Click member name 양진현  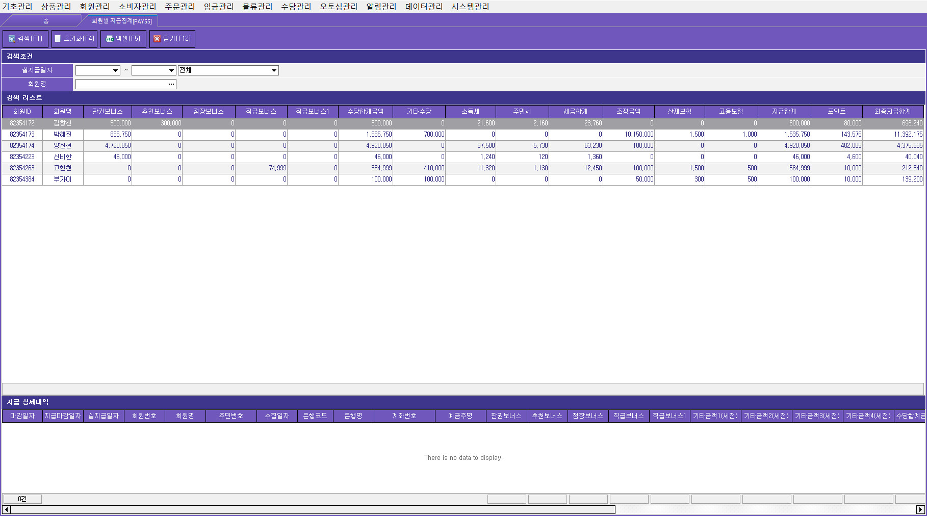[63, 146]
